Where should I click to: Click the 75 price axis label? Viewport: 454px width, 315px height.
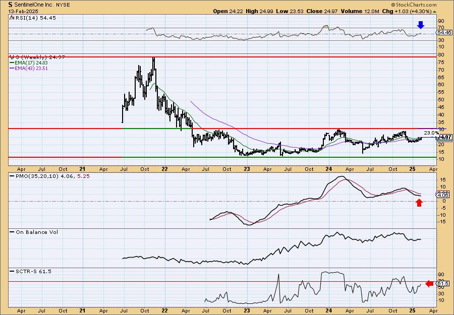coord(441,62)
